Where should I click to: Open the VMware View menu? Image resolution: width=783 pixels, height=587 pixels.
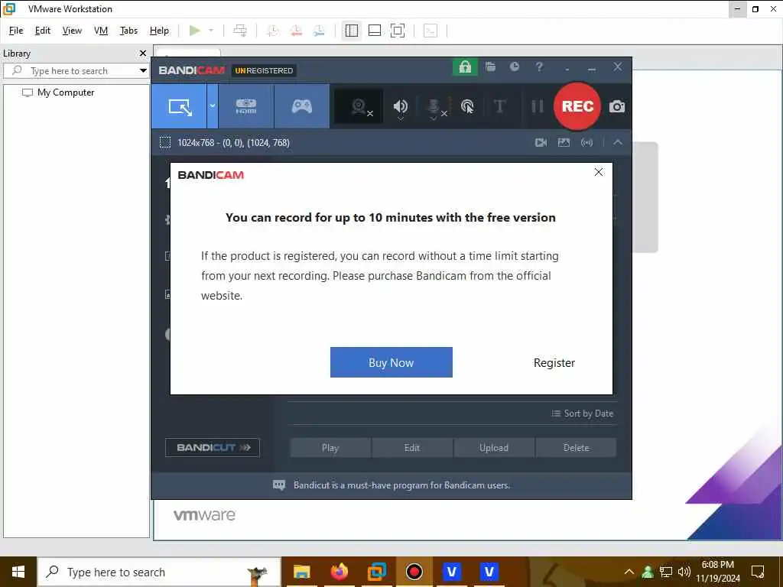click(72, 31)
